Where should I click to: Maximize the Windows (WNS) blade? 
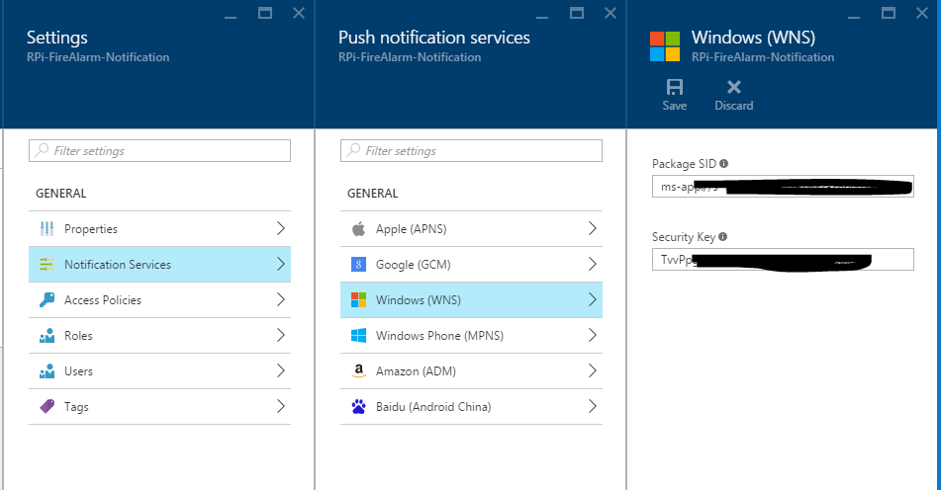coord(889,13)
